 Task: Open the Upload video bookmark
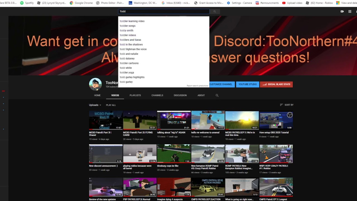pos(292,3)
